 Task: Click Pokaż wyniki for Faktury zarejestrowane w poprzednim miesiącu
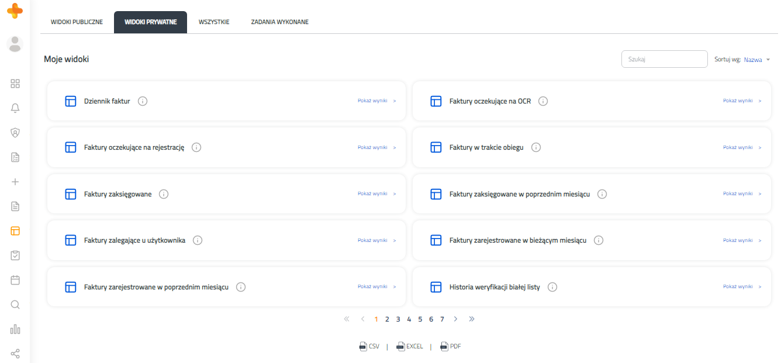(x=377, y=286)
